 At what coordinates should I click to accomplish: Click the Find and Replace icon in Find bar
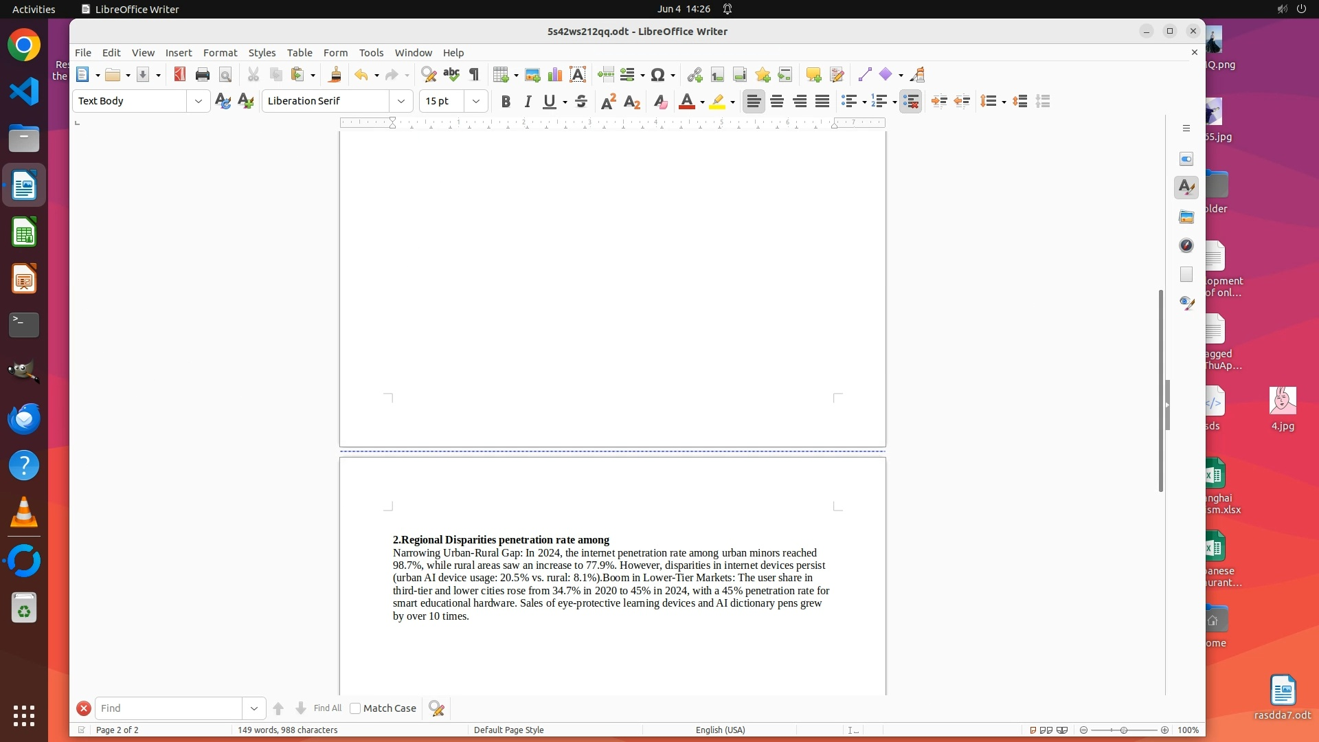[x=436, y=708]
